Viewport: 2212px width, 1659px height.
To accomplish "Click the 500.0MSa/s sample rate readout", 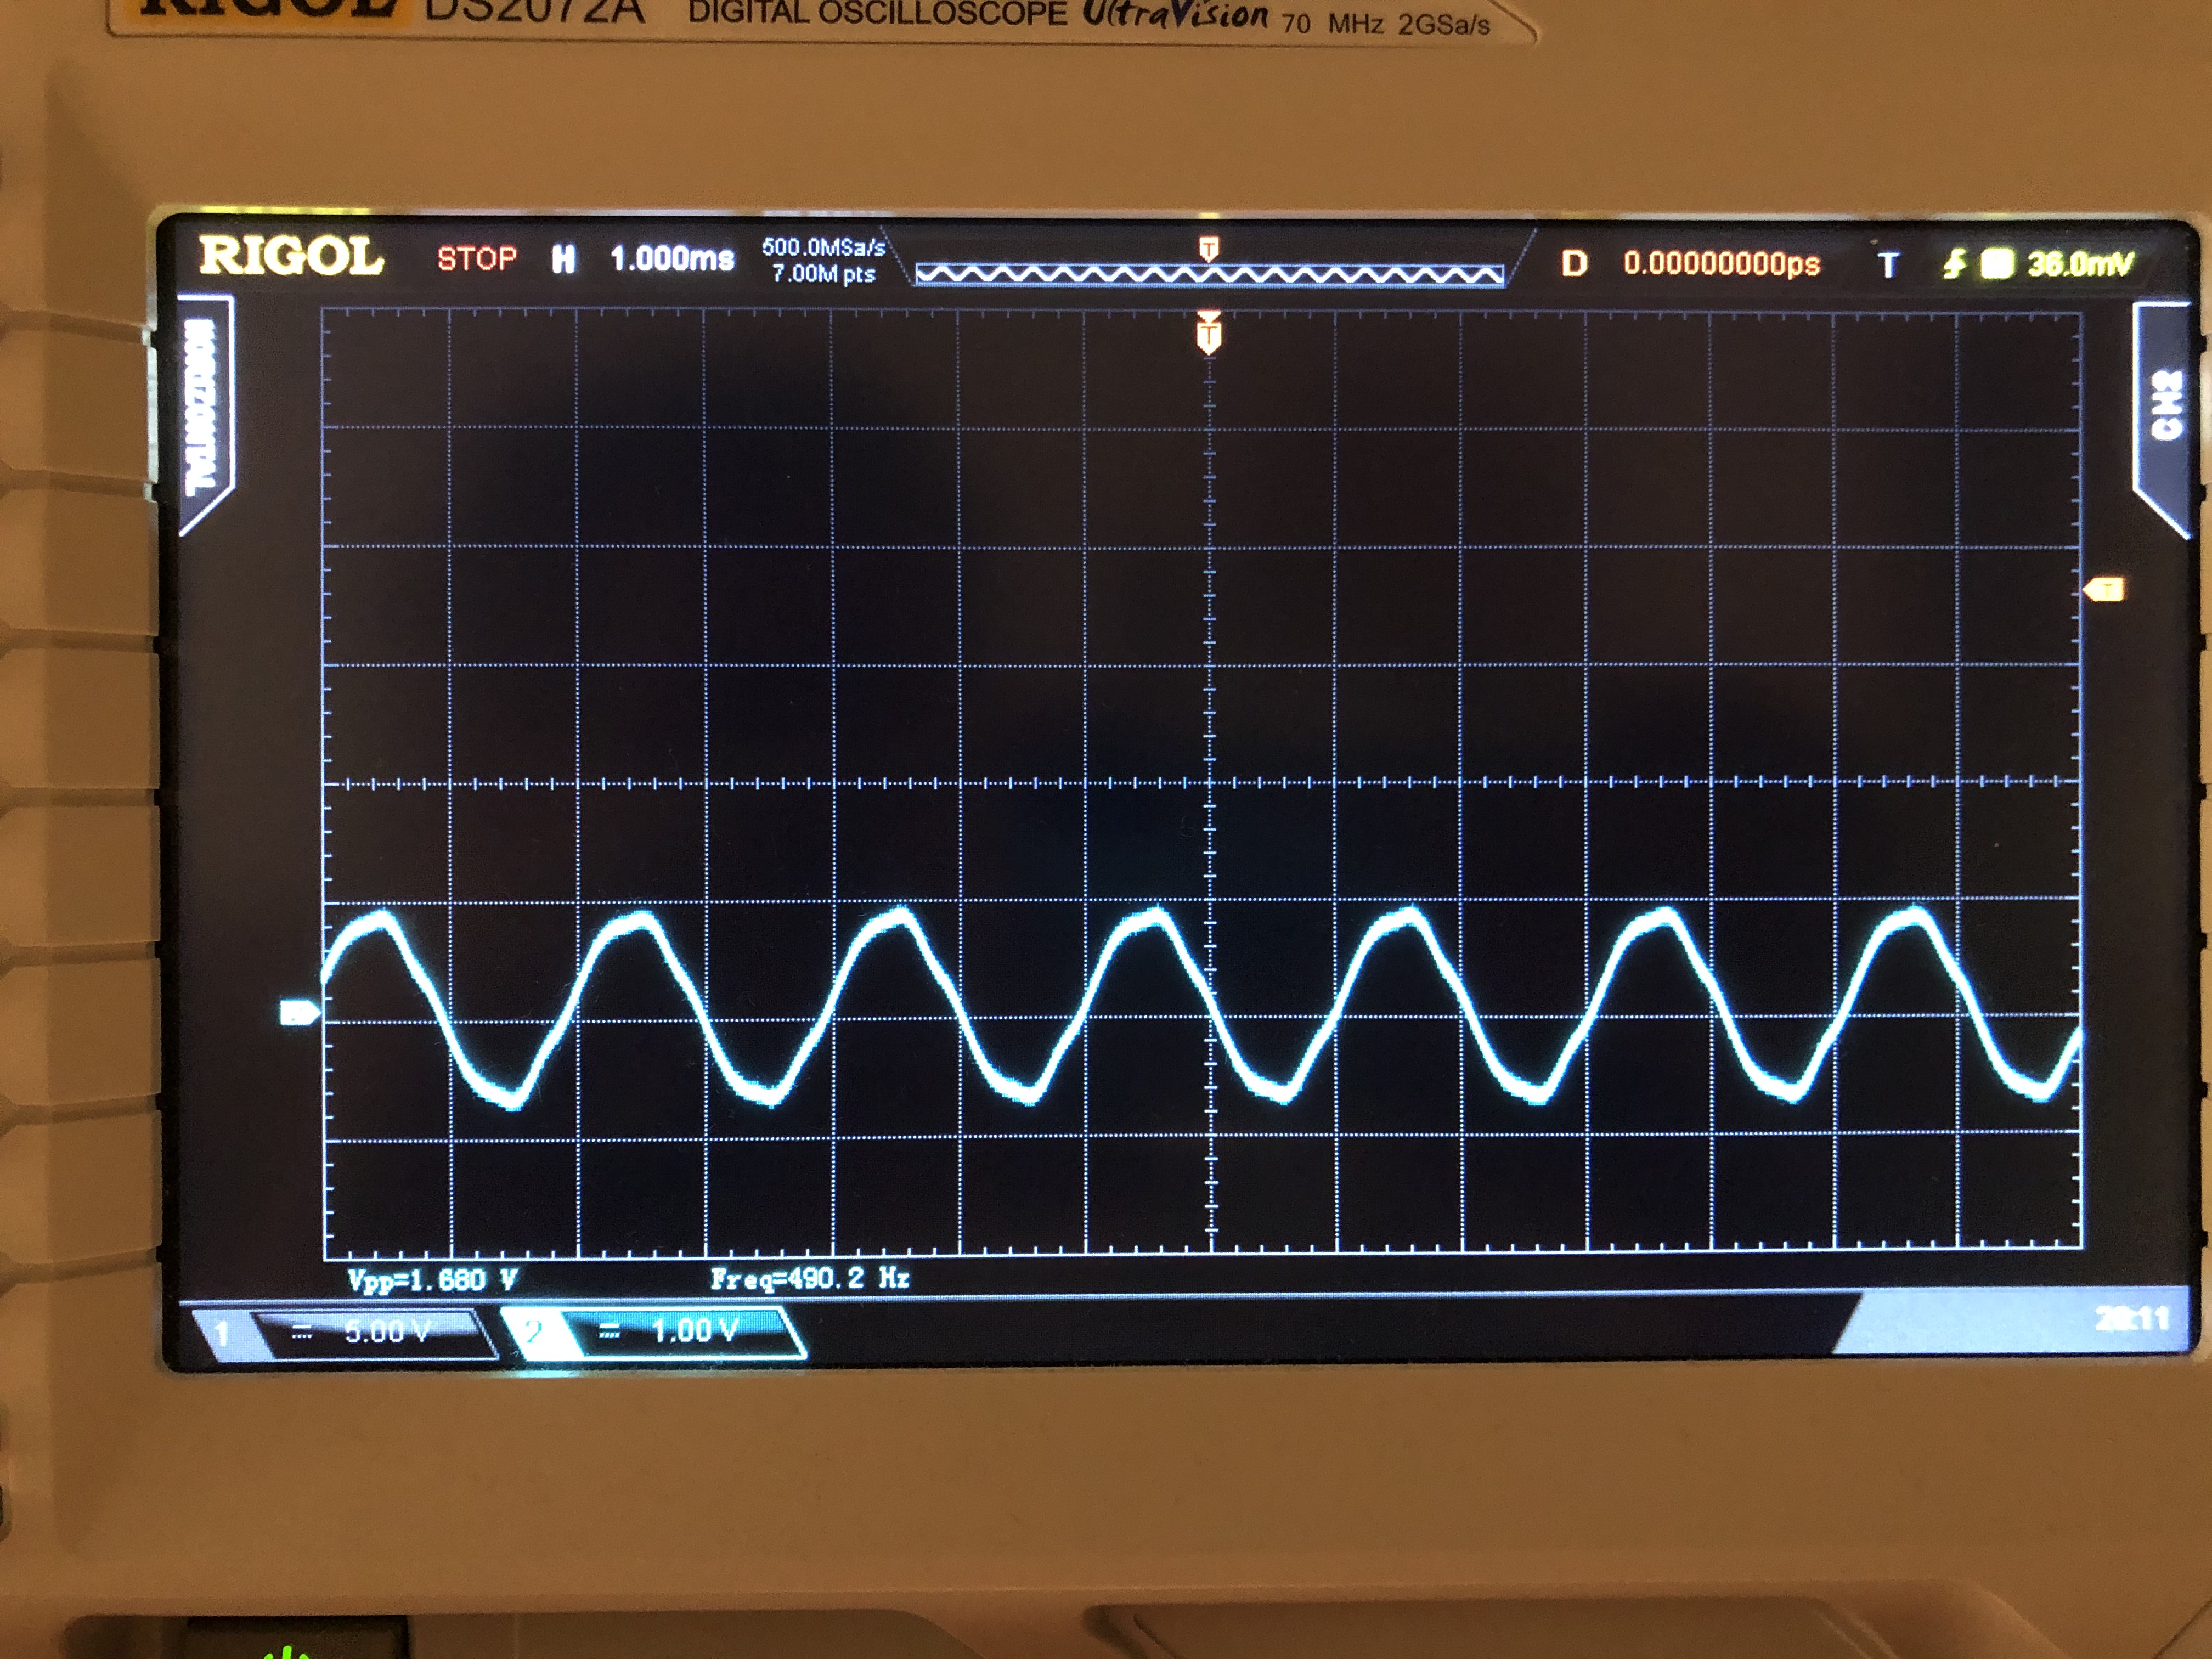I will [x=824, y=247].
